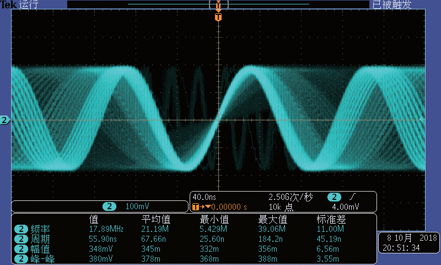Screen dimensions: 441x265
Task: Click the date and time display box
Action: 408,243
